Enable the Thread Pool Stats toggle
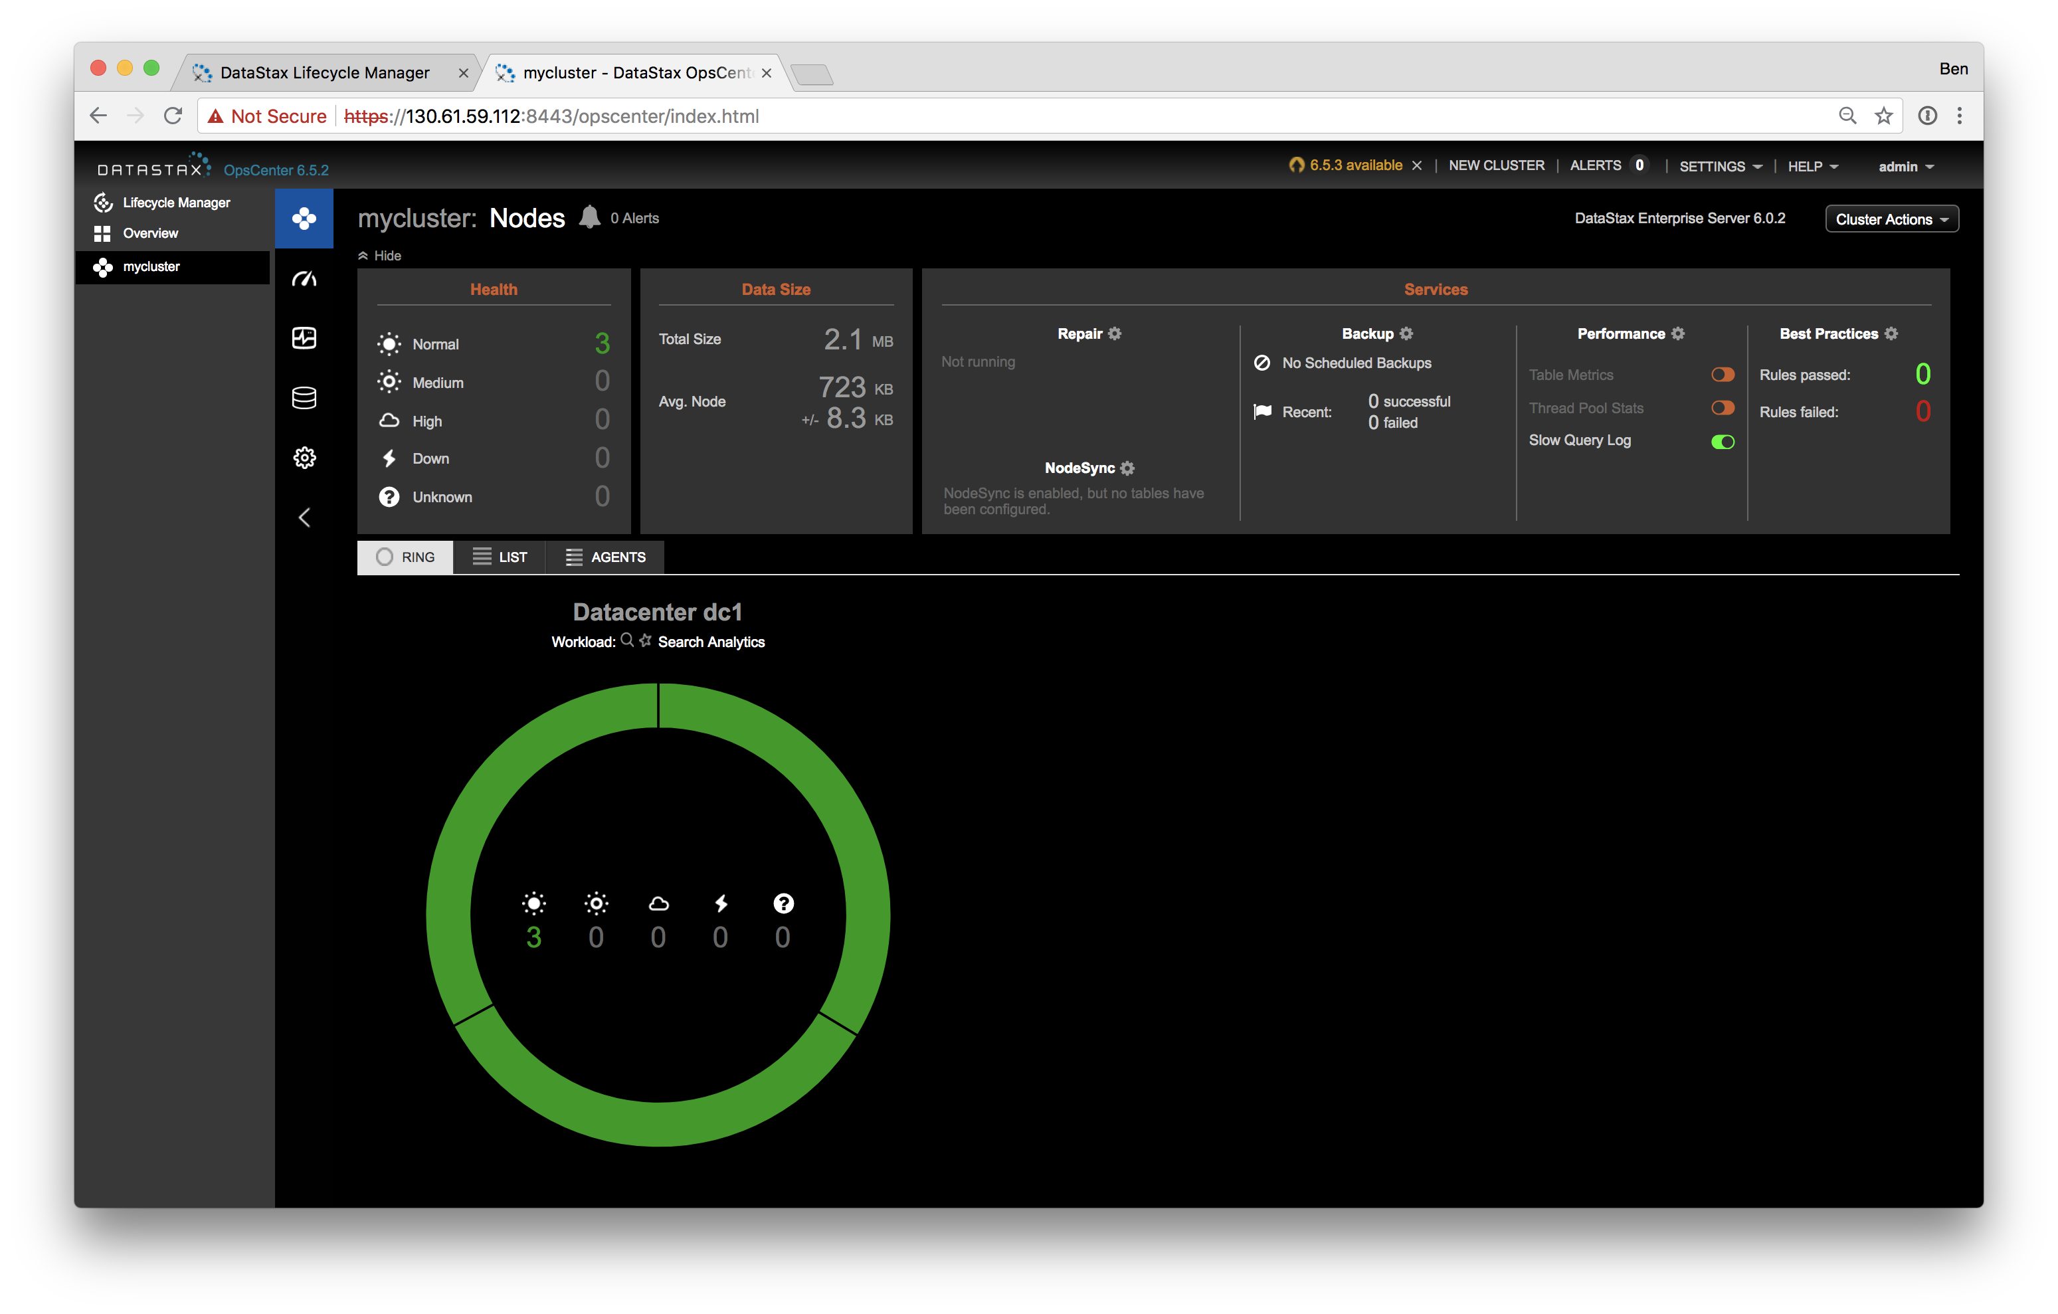The height and width of the screenshot is (1314, 2058). (1722, 408)
